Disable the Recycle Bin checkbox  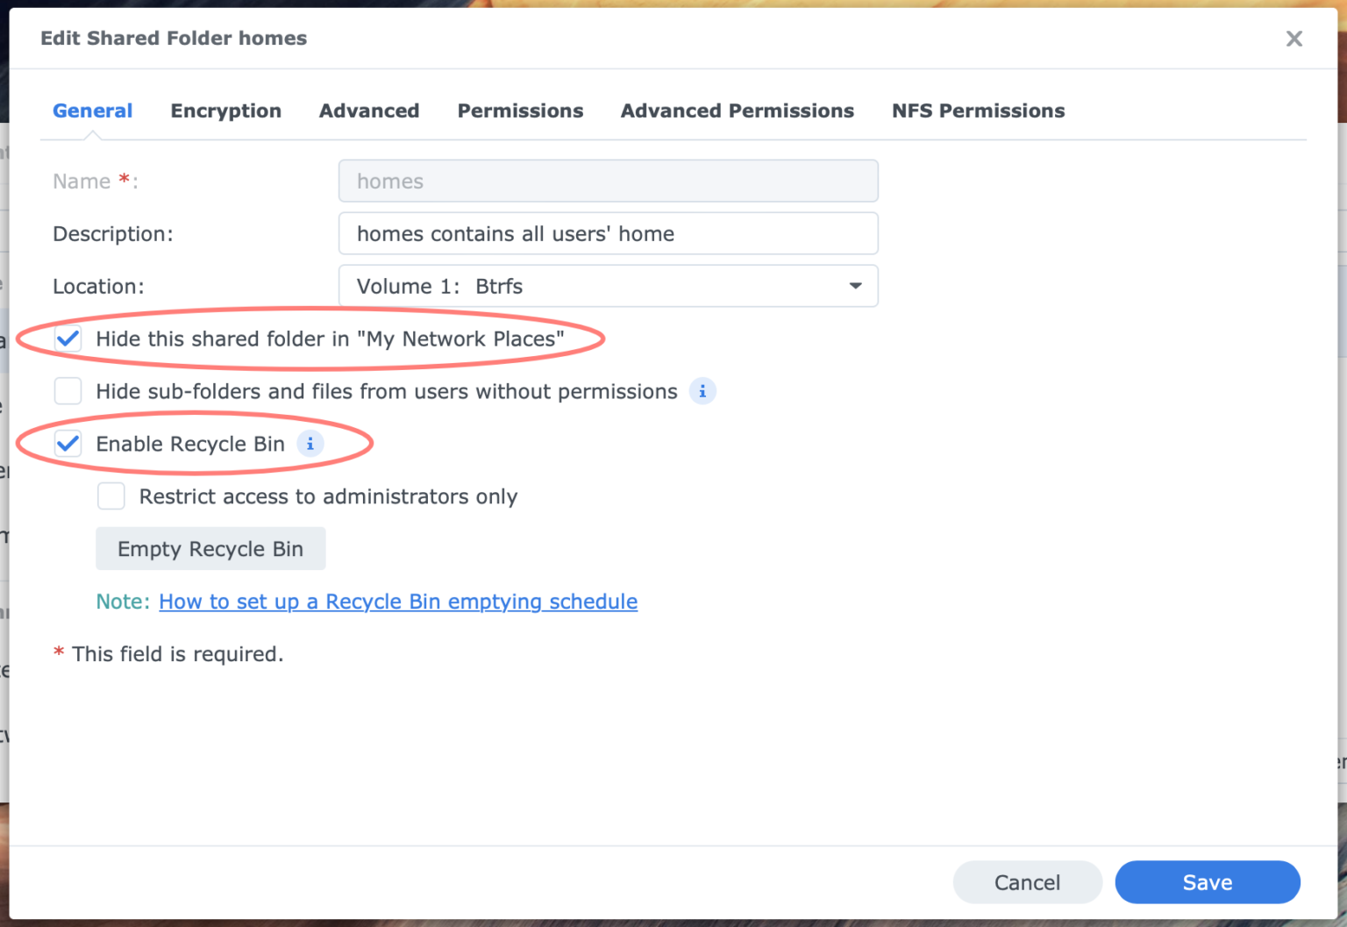[68, 444]
